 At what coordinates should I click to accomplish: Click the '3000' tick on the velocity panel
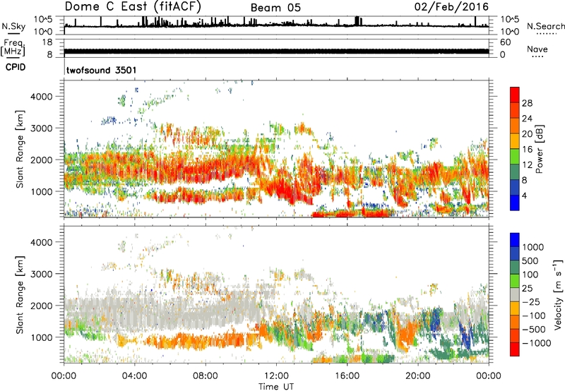click(x=42, y=274)
